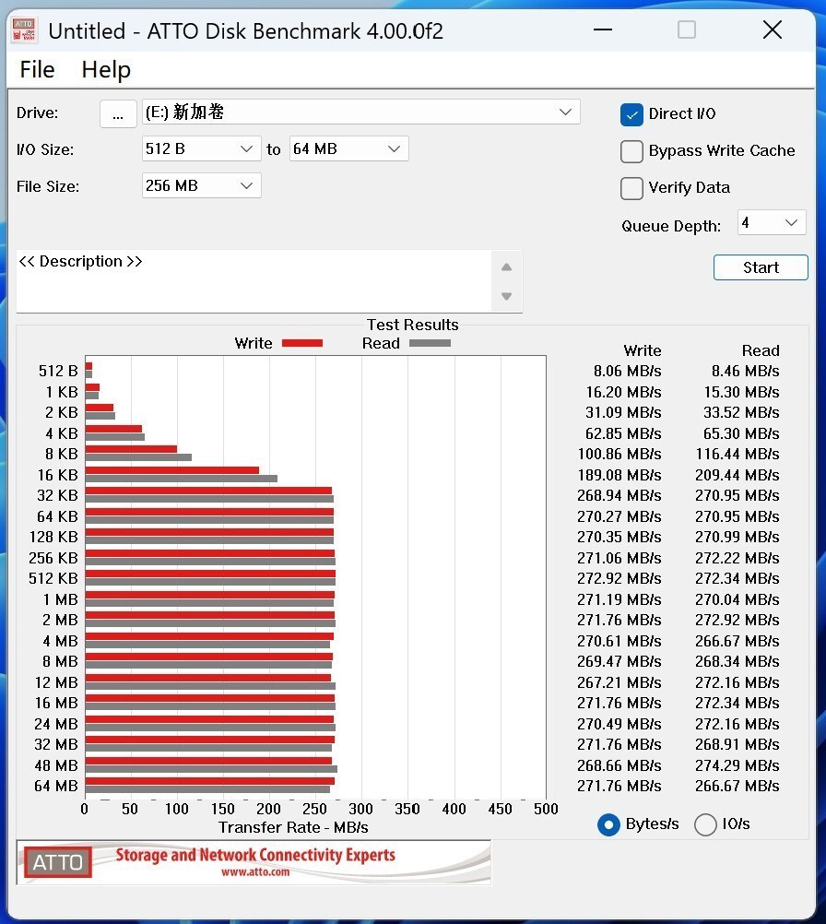This screenshot has height=924, width=826.
Task: Click the description scroll up arrow
Action: tap(507, 267)
